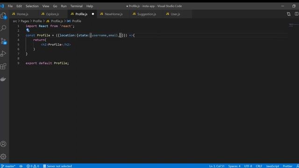Open the Edit menu
The height and width of the screenshot is (168, 299).
point(19,6)
